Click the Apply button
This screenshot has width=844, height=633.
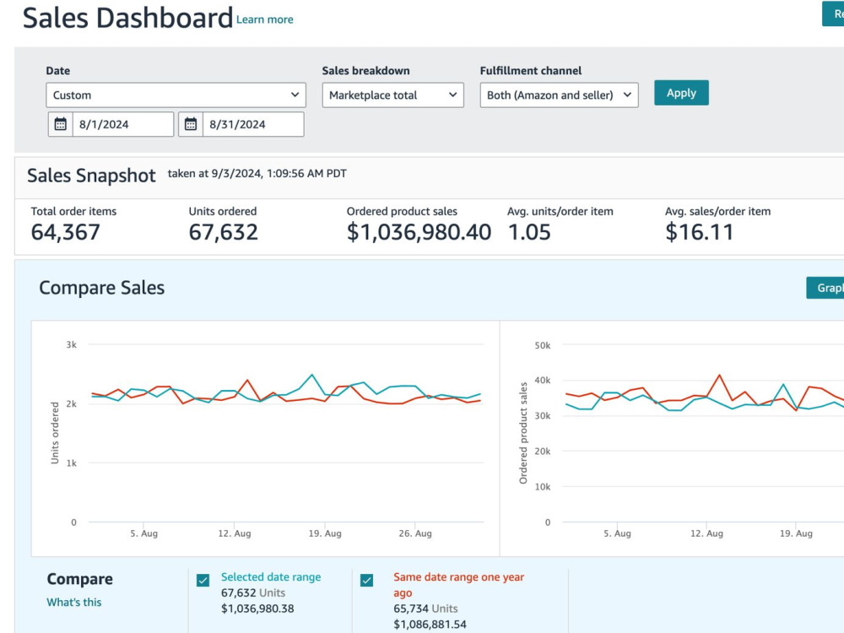[681, 93]
